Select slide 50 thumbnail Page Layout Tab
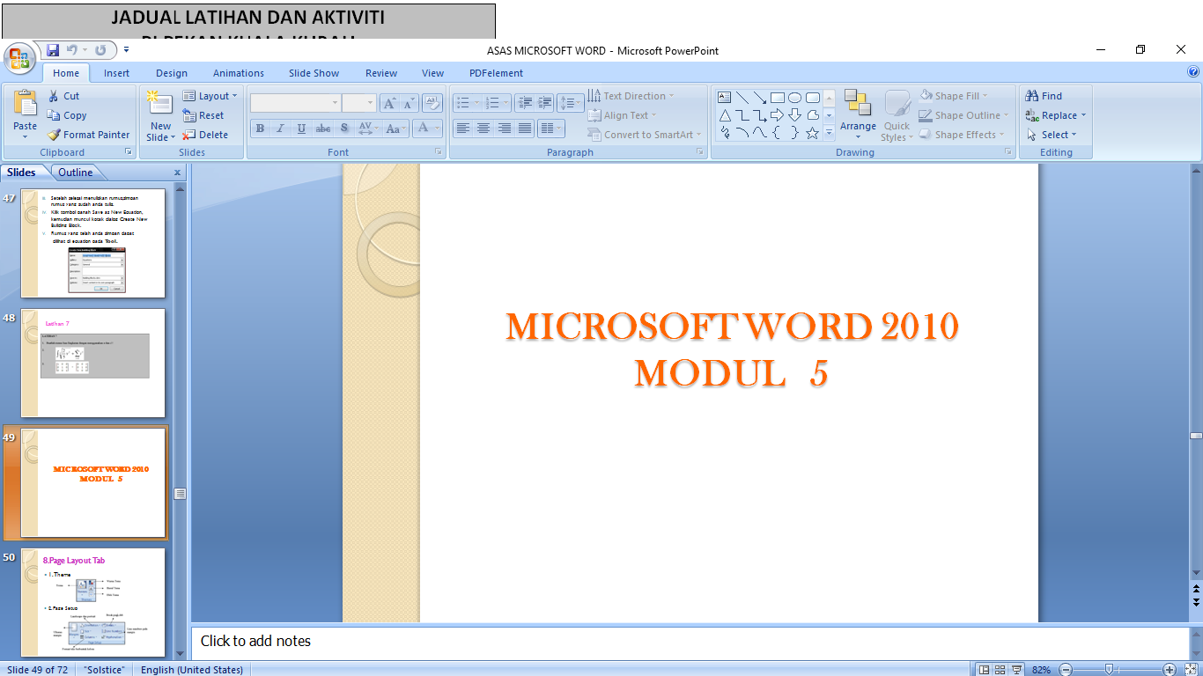The image size is (1203, 676). pos(92,602)
